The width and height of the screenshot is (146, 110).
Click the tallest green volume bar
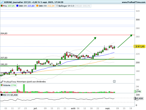coord(24,89)
